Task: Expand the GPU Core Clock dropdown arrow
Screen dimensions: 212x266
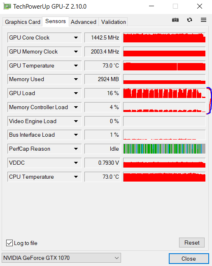Action: point(76,37)
